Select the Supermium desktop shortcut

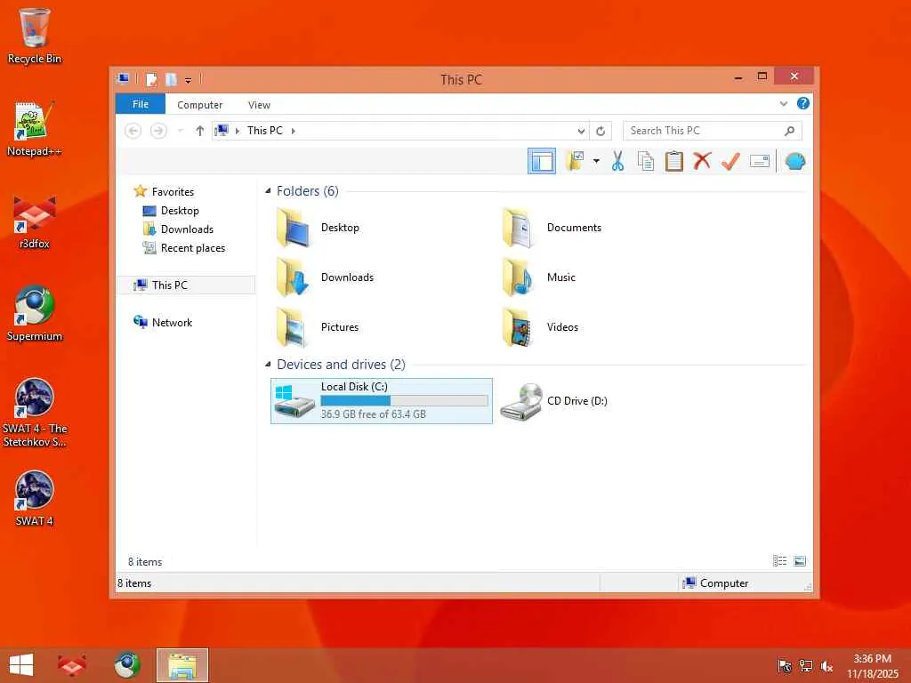[x=35, y=314]
